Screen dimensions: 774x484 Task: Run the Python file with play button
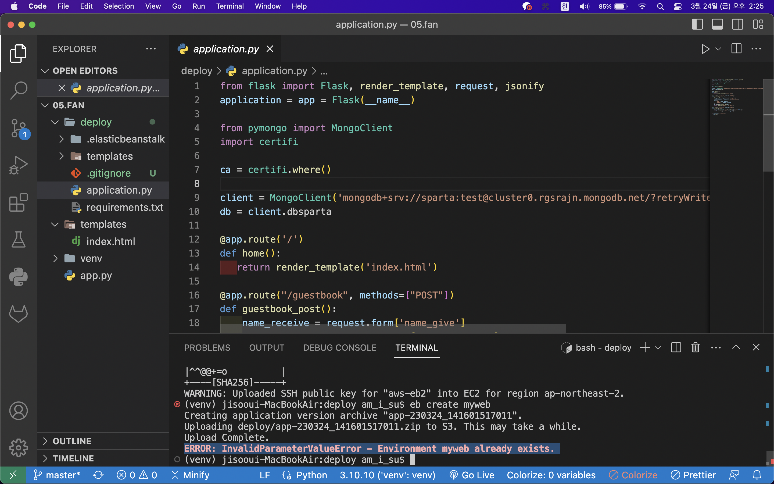click(x=705, y=49)
